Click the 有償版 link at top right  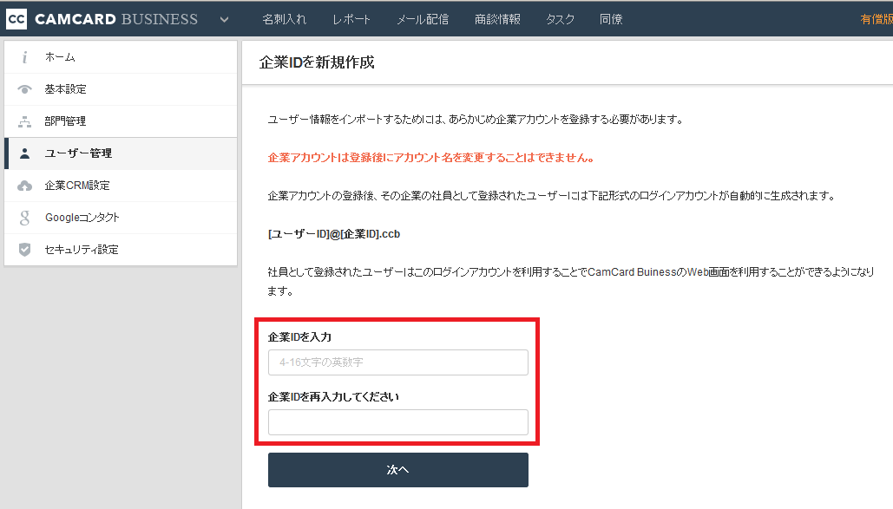click(877, 19)
